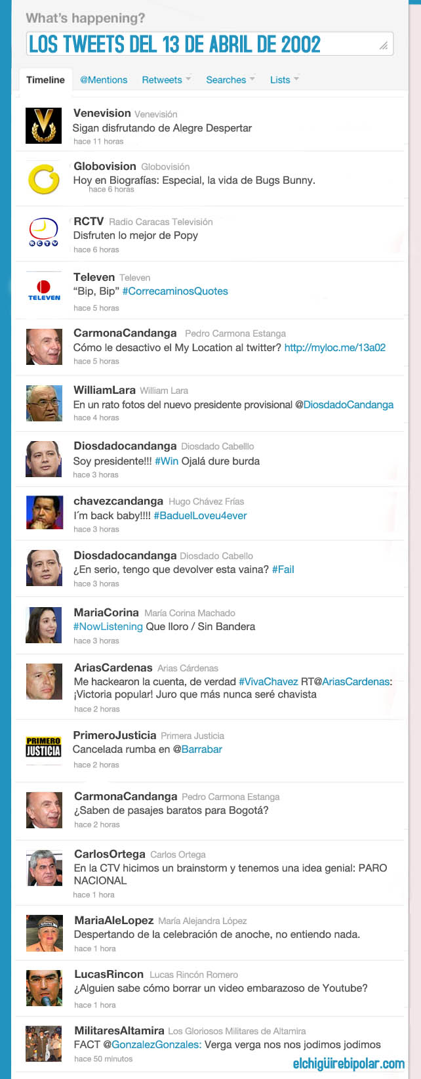
Task: Open the Lists dropdown menu
Action: click(284, 79)
